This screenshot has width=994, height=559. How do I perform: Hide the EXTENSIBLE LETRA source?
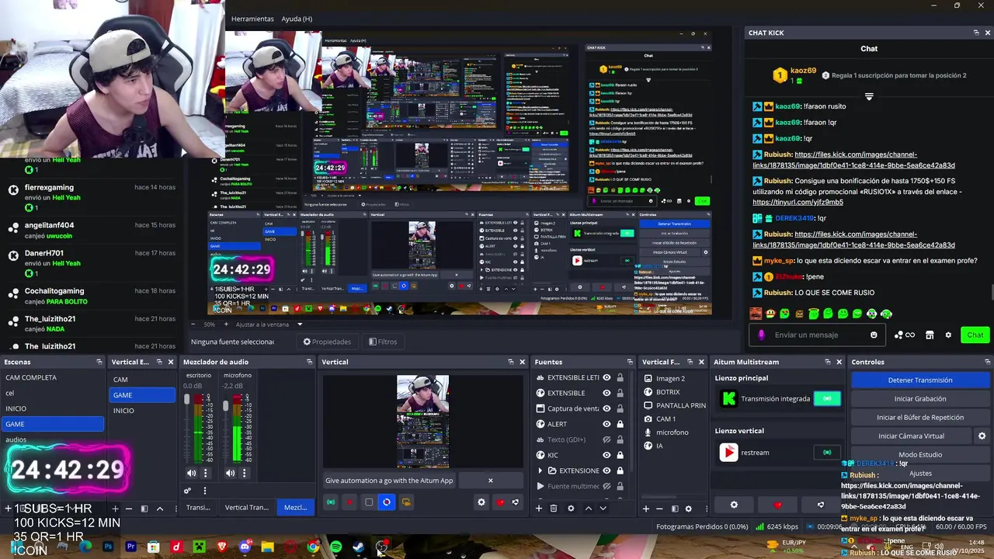tap(606, 378)
